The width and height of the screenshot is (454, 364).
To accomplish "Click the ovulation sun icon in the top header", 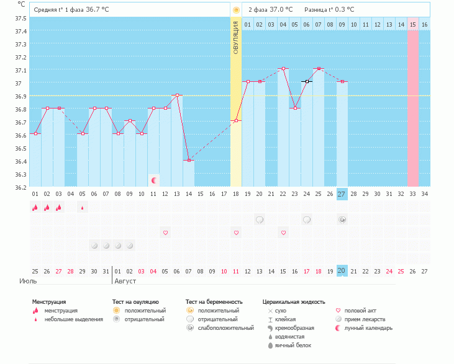I will coord(236,10).
